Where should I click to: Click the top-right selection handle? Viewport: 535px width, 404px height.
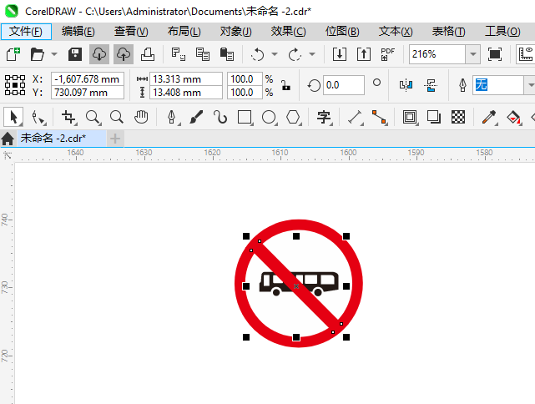pyautogui.click(x=346, y=236)
